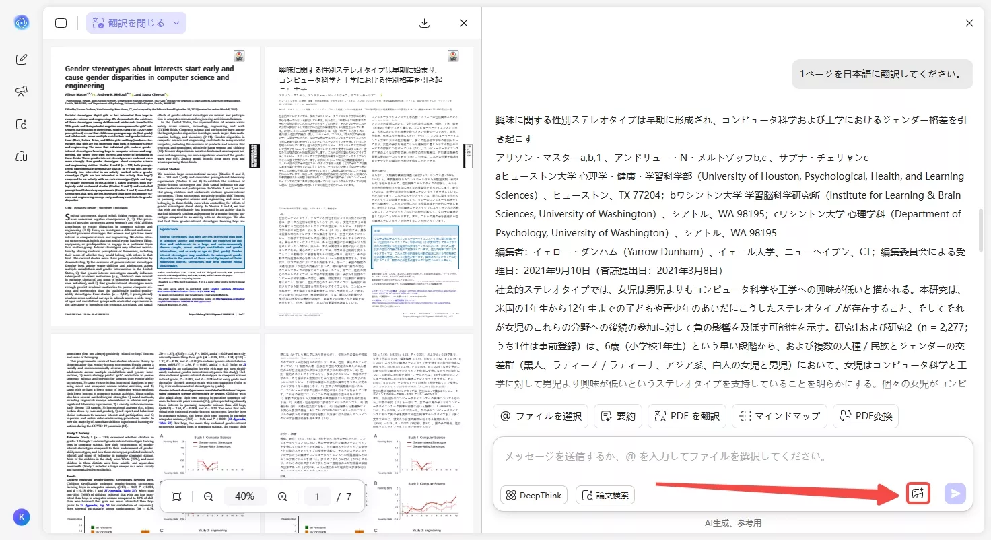Click the PDF変換 conversion button

pyautogui.click(x=866, y=416)
